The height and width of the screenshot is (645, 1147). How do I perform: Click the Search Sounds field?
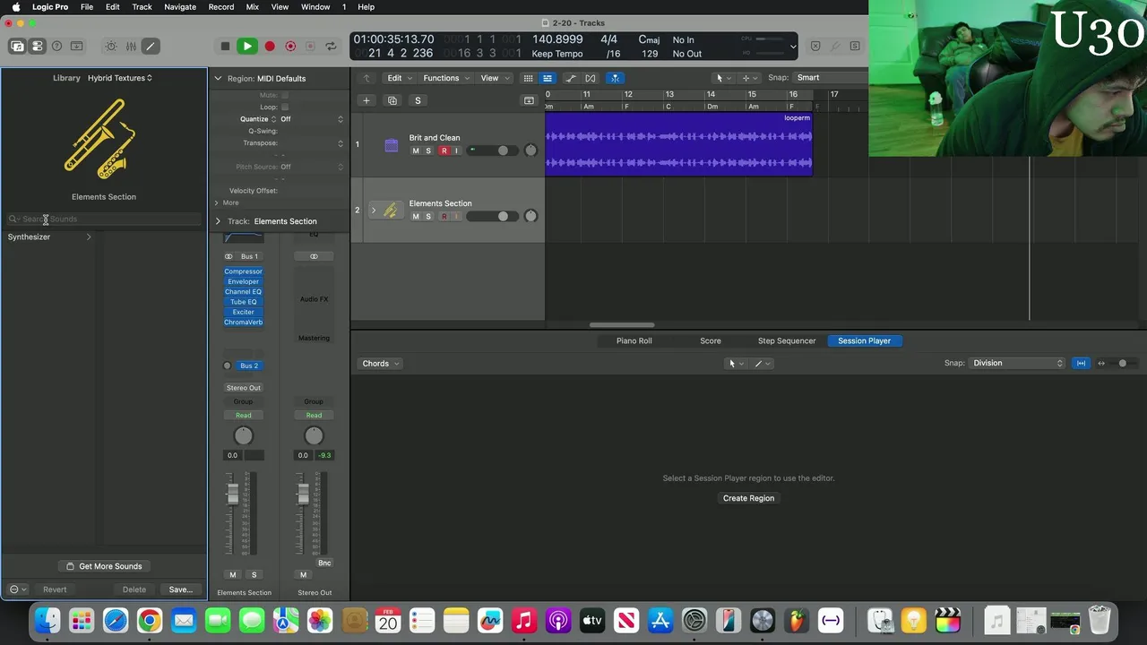(104, 219)
